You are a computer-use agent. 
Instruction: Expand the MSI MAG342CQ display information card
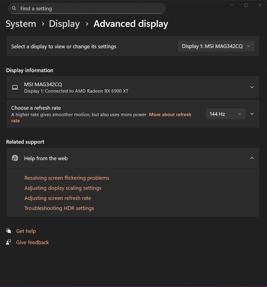pyautogui.click(x=252, y=87)
